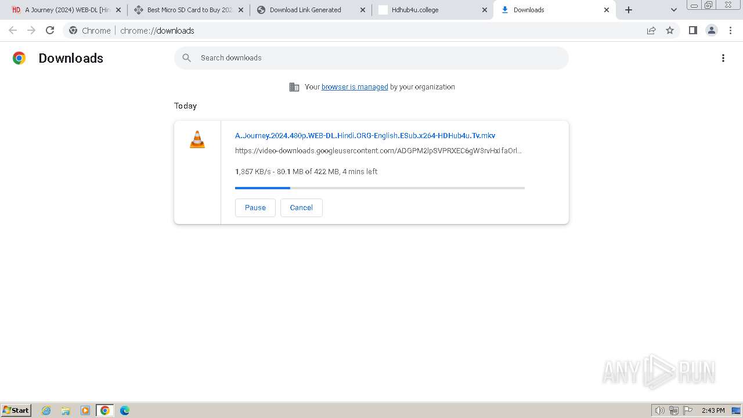Click the download progress bar
This screenshot has height=418, width=743.
[x=380, y=188]
